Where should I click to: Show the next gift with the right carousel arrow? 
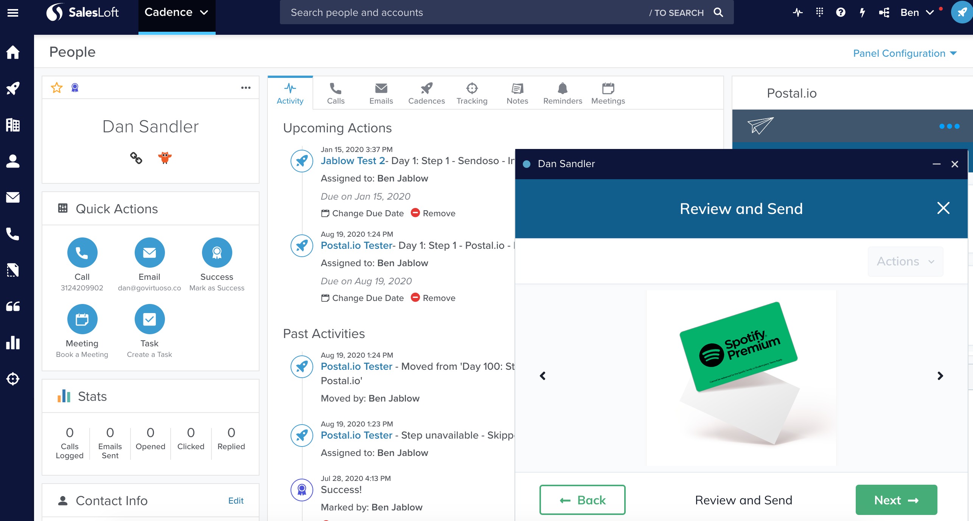[x=940, y=376]
